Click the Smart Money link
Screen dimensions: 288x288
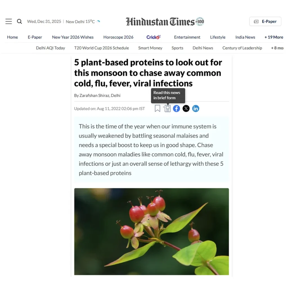coord(150,48)
